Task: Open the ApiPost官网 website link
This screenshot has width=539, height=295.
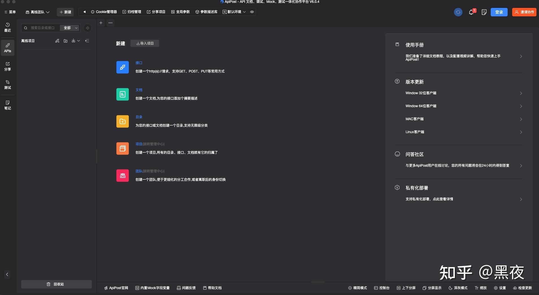Action: [x=116, y=288]
